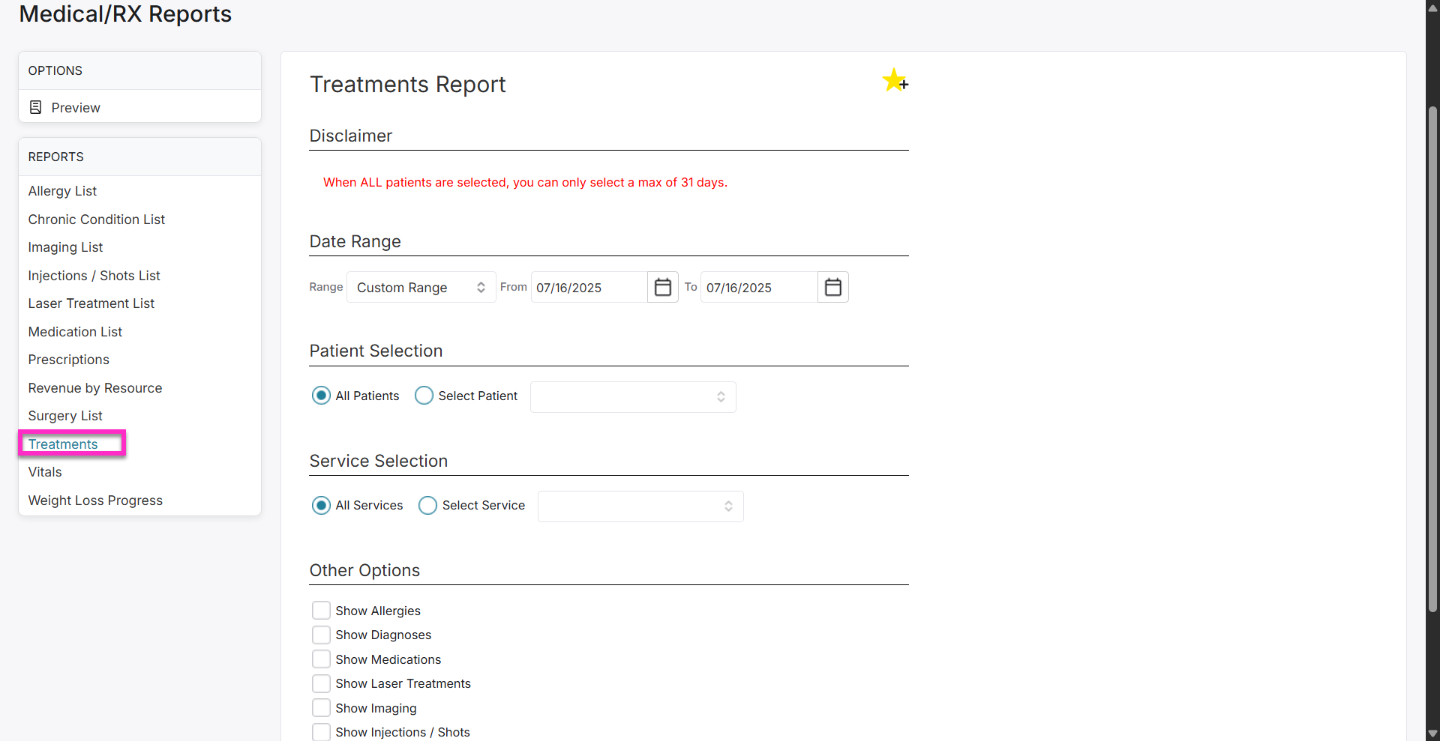Image resolution: width=1440 pixels, height=741 pixels.
Task: Open the To date calendar picker
Action: (832, 287)
